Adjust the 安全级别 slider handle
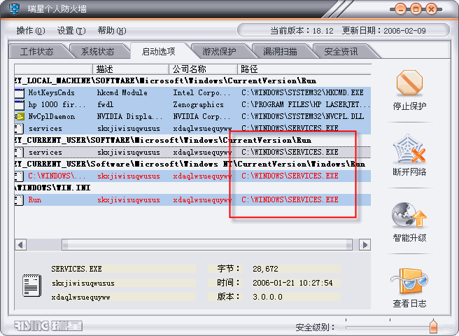The height and width of the screenshot is (336, 459). 434,326
